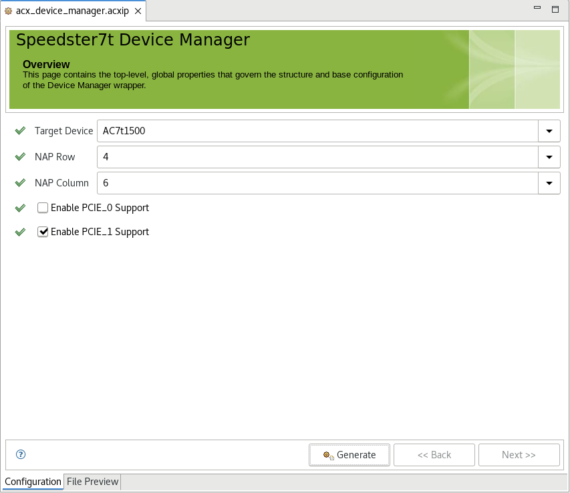Select the Configuration tab
570x493 pixels.
(33, 482)
